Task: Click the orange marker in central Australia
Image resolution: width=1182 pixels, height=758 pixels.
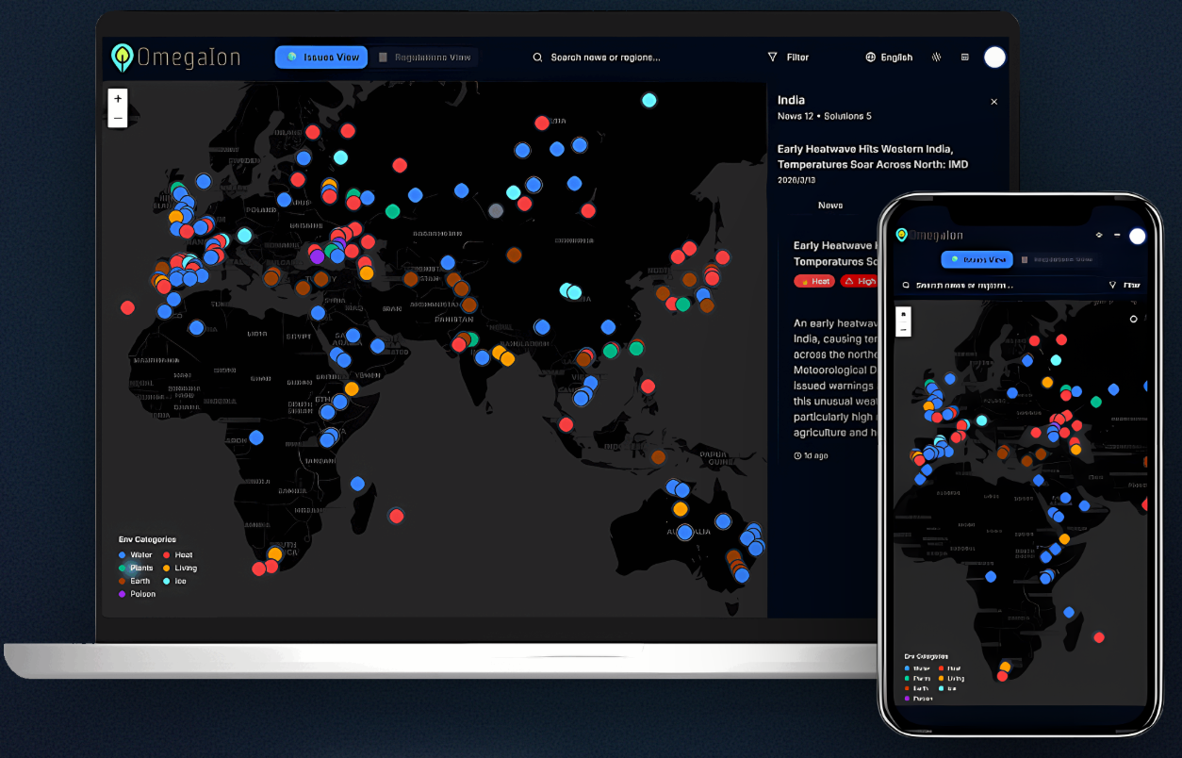Action: click(x=681, y=509)
